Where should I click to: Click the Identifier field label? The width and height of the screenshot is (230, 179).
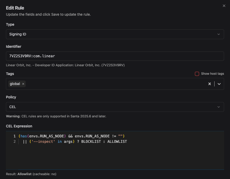14,46
